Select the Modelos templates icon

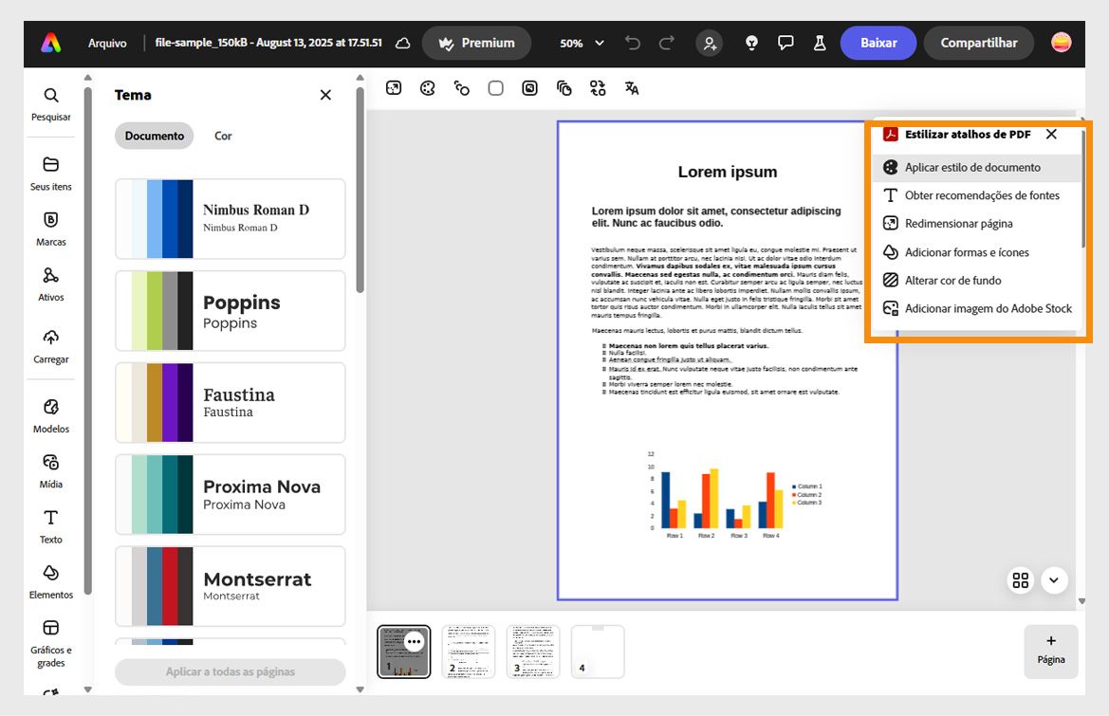(50, 415)
